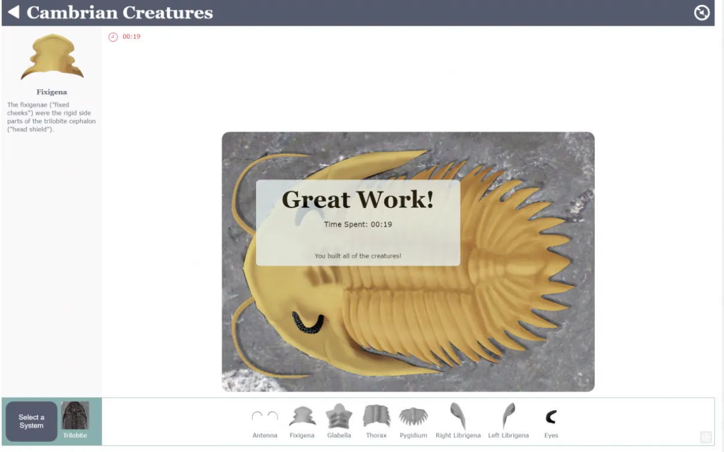
Task: Select the Left Librigena part icon
Action: pos(509,416)
